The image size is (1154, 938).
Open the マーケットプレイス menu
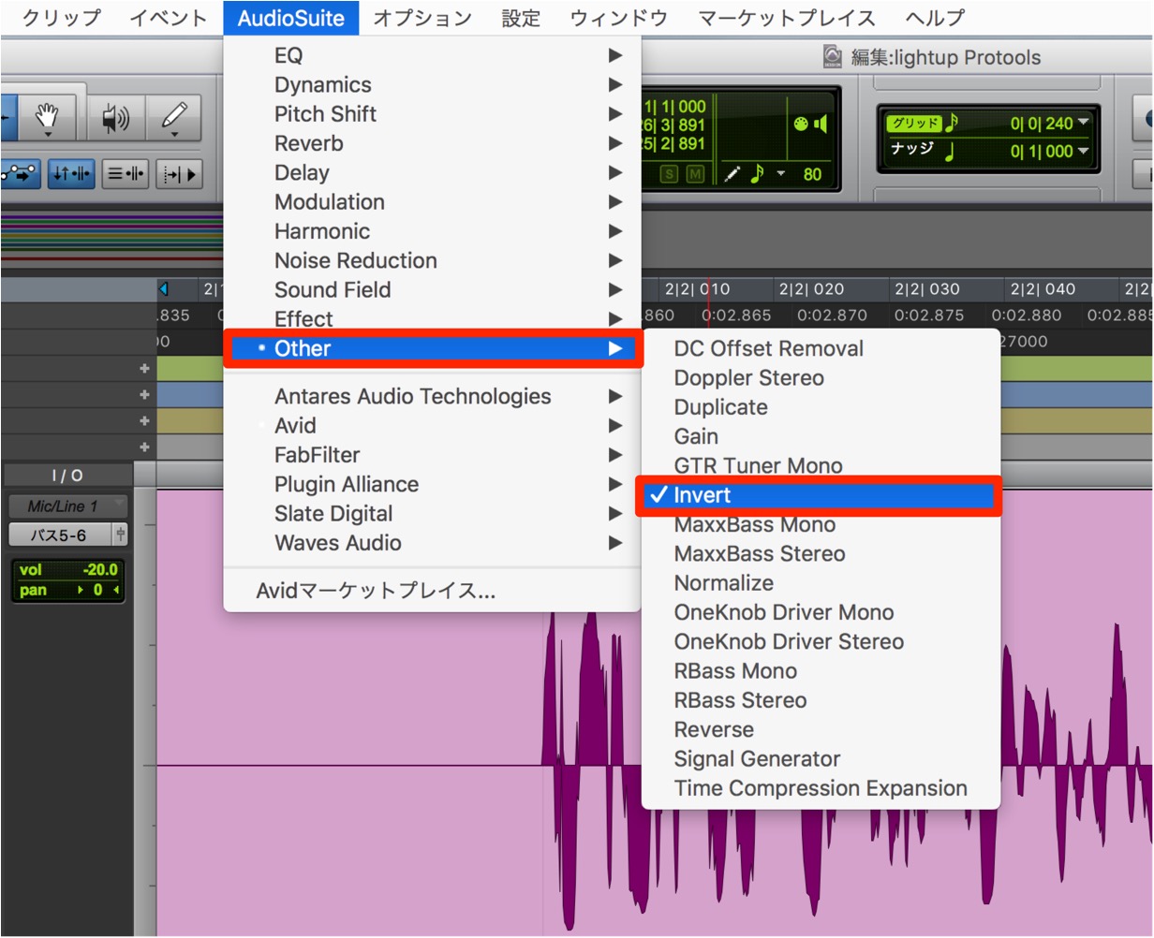click(787, 17)
